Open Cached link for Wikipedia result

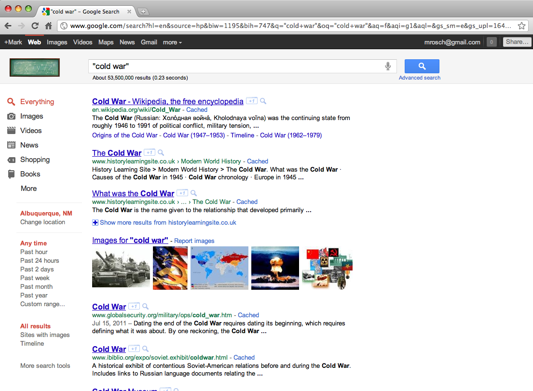point(196,110)
